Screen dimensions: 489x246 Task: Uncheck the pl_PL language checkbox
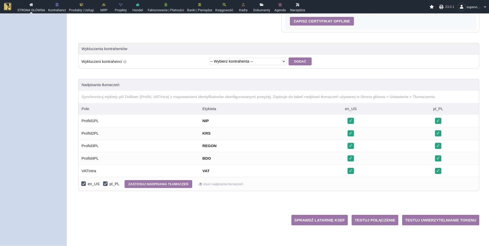click(x=105, y=184)
